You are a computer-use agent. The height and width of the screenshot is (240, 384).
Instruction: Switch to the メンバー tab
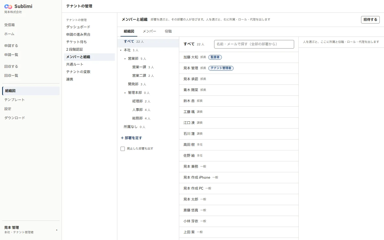(x=149, y=31)
